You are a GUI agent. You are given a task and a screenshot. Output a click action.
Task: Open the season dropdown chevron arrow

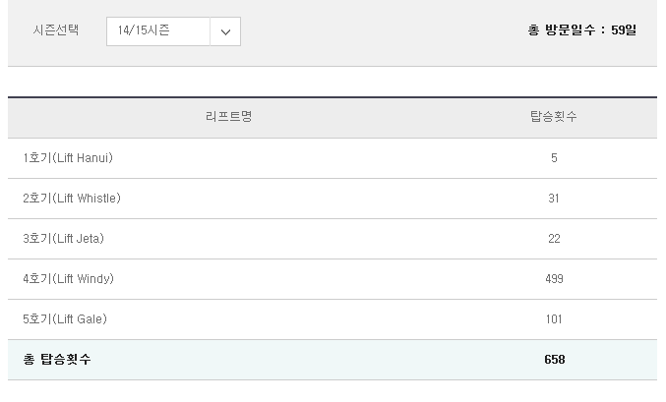click(x=225, y=31)
